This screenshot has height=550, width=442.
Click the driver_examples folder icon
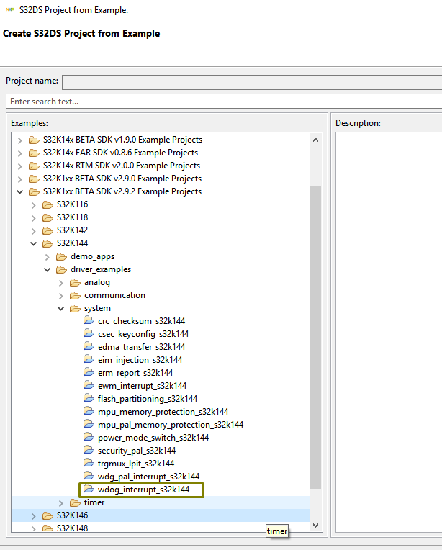[x=61, y=270]
